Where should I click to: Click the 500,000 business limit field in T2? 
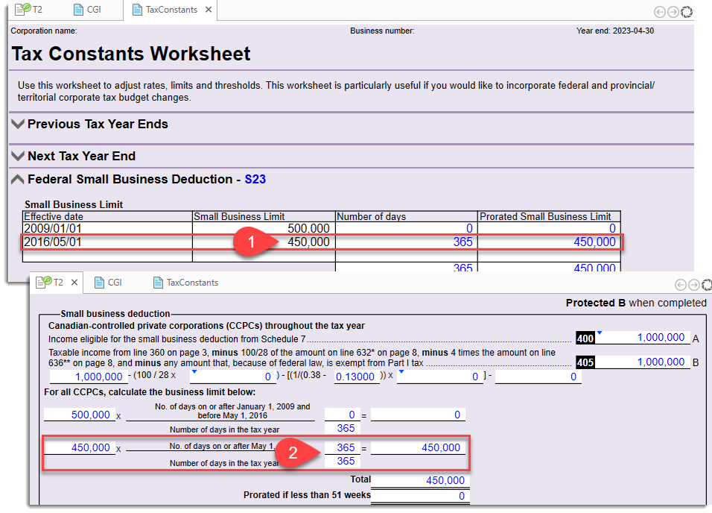80,415
